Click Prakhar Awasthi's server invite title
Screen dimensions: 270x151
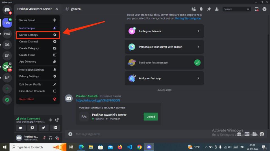point(109,115)
